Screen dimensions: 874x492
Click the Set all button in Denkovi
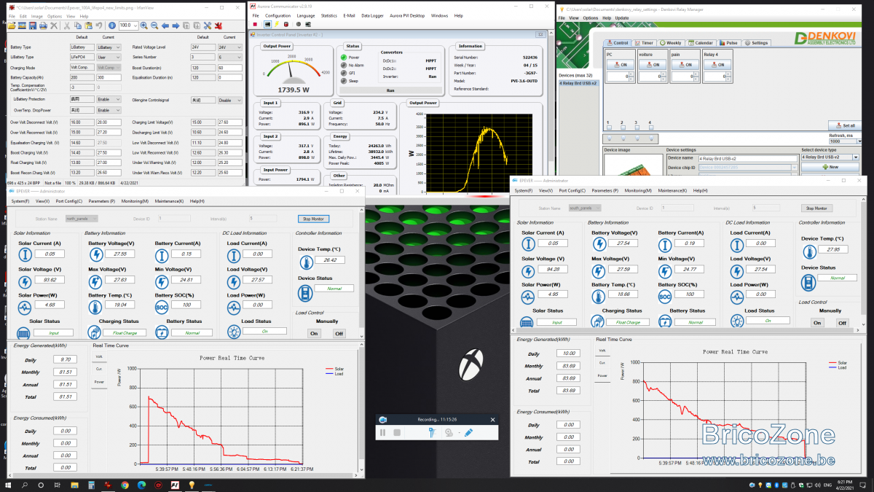845,125
